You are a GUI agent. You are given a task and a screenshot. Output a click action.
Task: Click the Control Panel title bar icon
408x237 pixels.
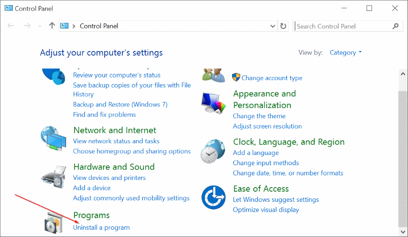(9, 8)
